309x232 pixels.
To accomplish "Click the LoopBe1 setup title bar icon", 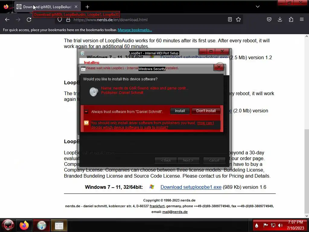I will tap(82, 53).
